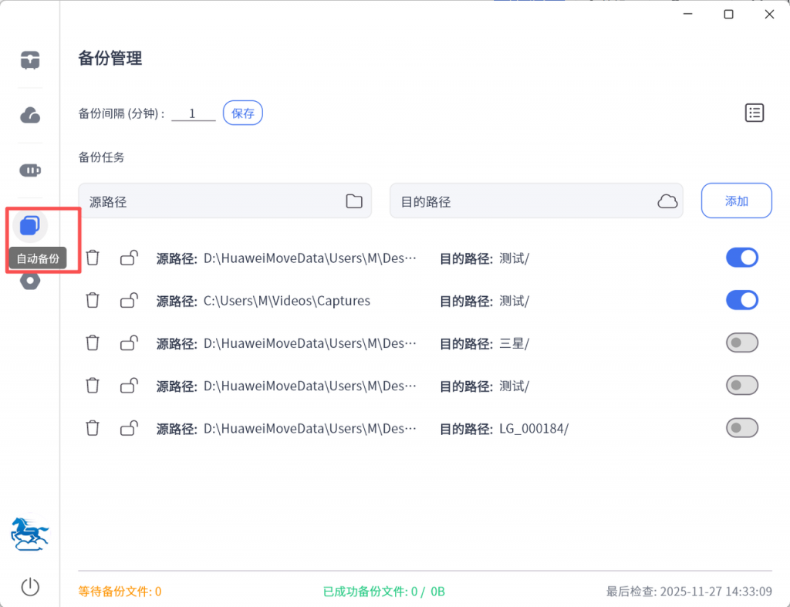Click the horse logo in sidebar

point(30,534)
